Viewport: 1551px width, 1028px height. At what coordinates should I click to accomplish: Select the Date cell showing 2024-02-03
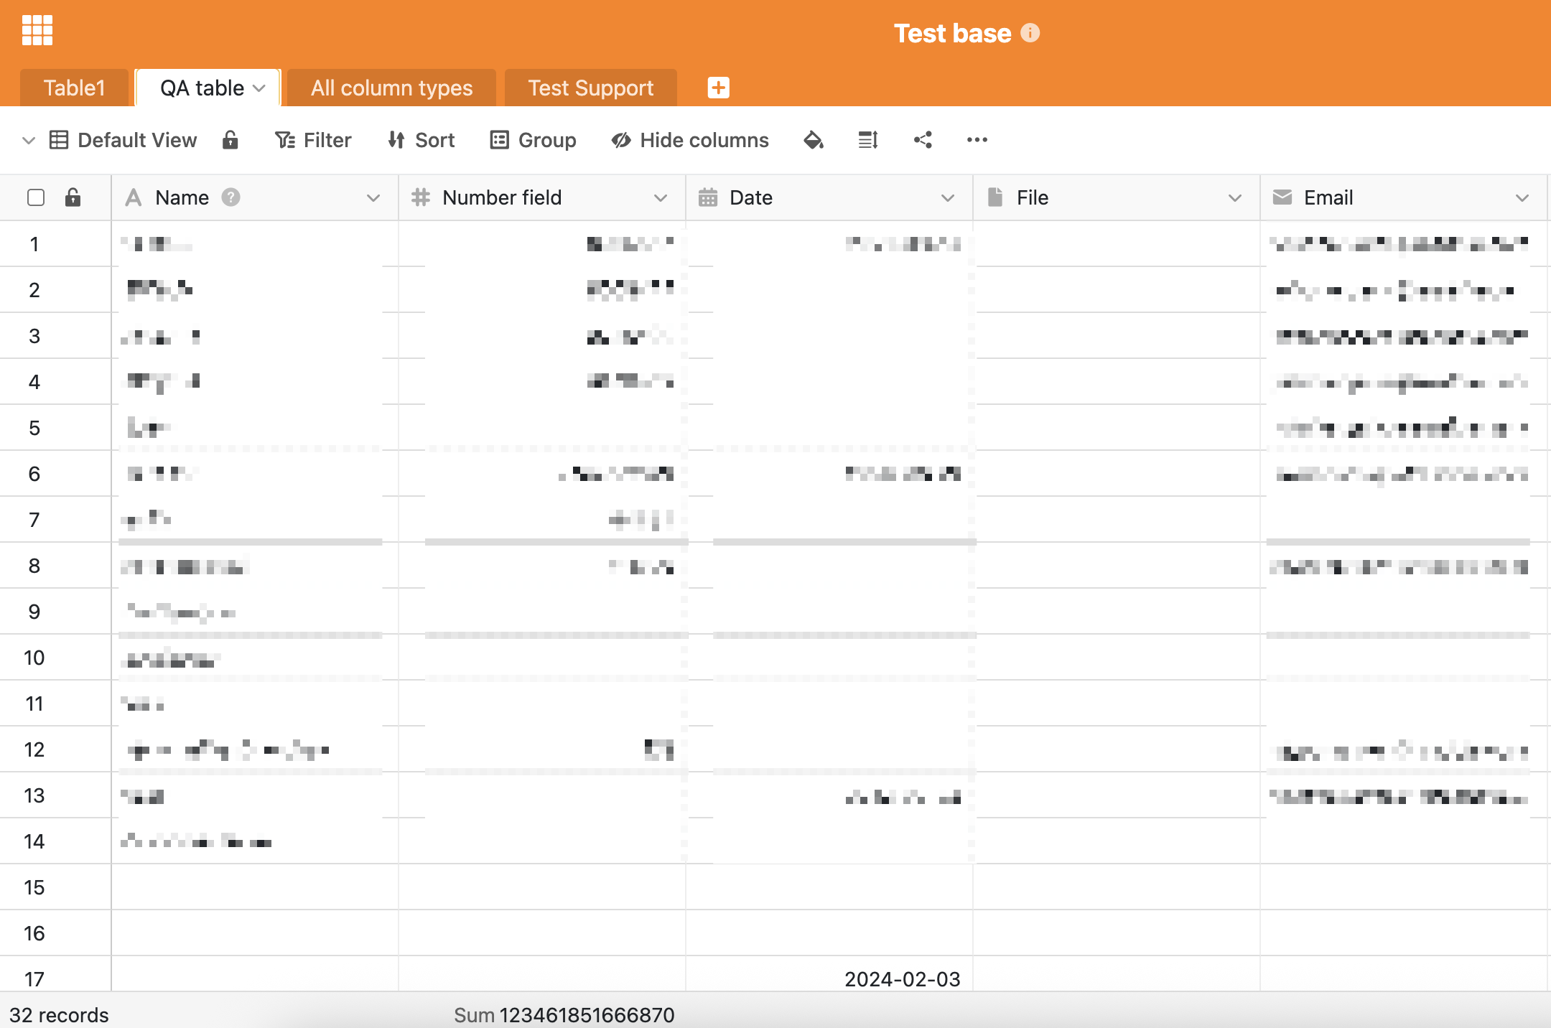click(902, 978)
